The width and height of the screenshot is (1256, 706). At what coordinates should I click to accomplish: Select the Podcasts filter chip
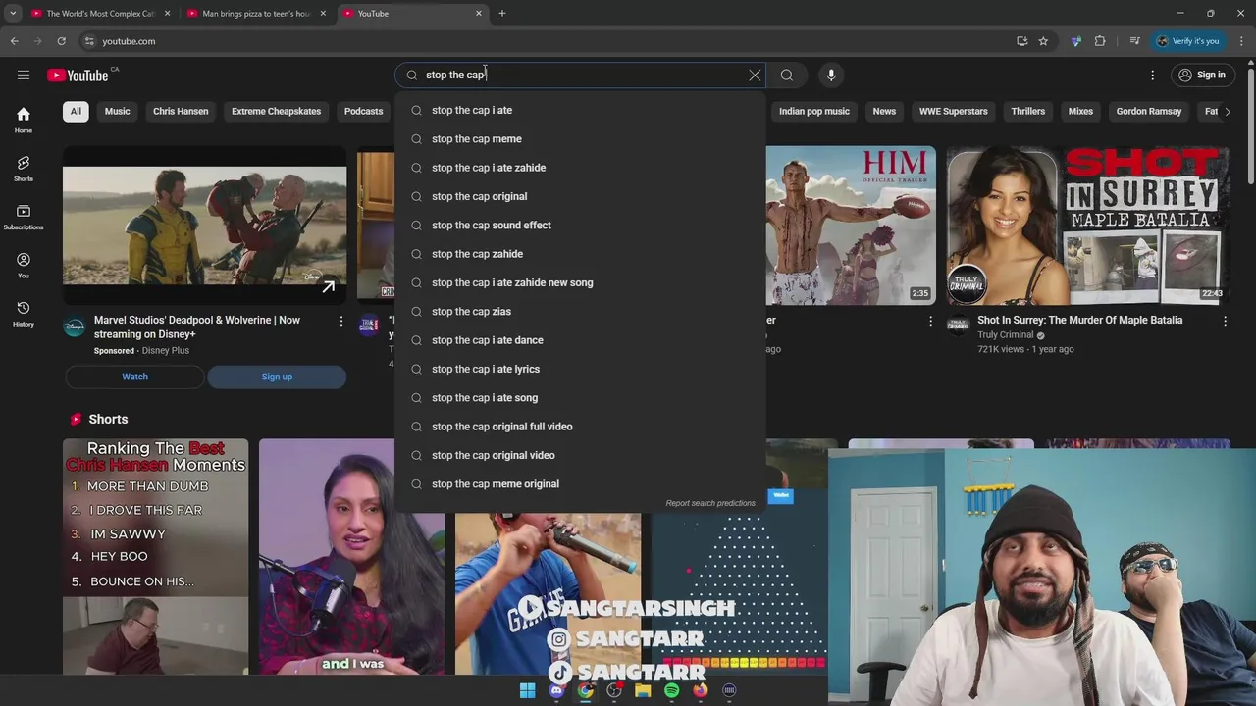pyautogui.click(x=363, y=111)
